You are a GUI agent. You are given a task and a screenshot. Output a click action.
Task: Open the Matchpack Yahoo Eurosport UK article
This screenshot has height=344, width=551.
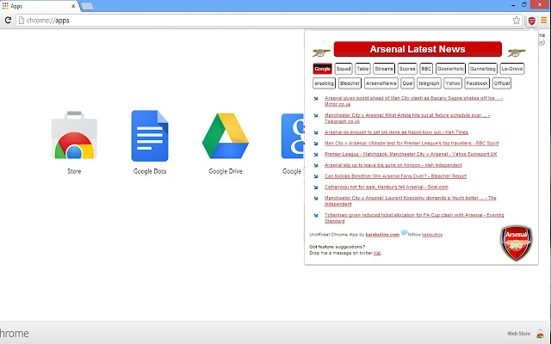pyautogui.click(x=411, y=154)
